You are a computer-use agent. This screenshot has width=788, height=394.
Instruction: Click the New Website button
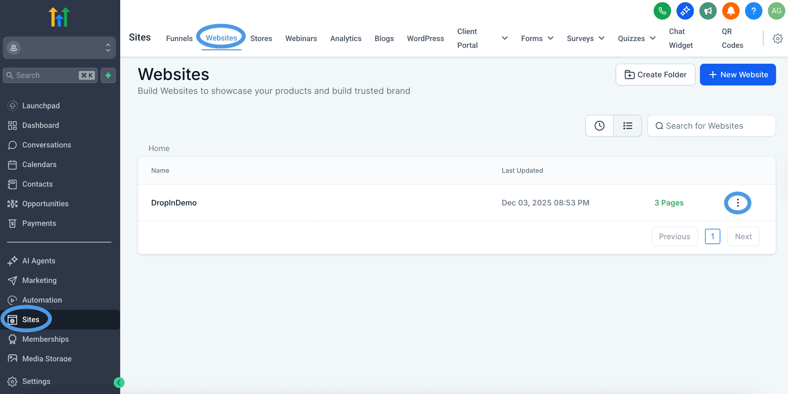click(738, 75)
